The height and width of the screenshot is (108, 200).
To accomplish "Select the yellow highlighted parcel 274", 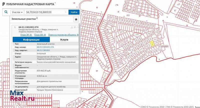I will pos(152,43).
